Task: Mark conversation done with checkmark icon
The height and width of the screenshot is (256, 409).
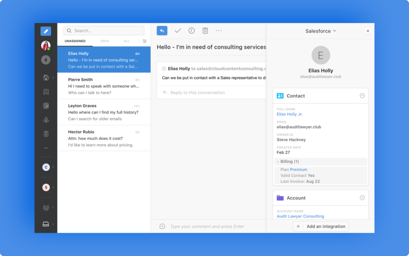Action: 178,31
